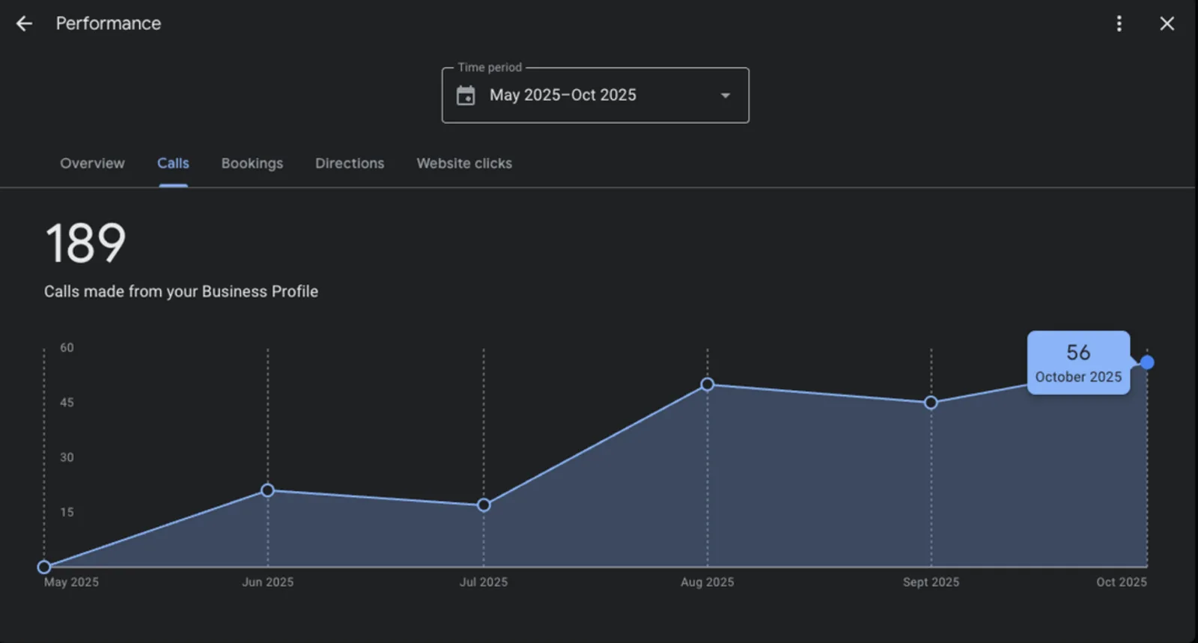Select the May 2025 data point
The height and width of the screenshot is (643, 1198).
click(x=44, y=567)
